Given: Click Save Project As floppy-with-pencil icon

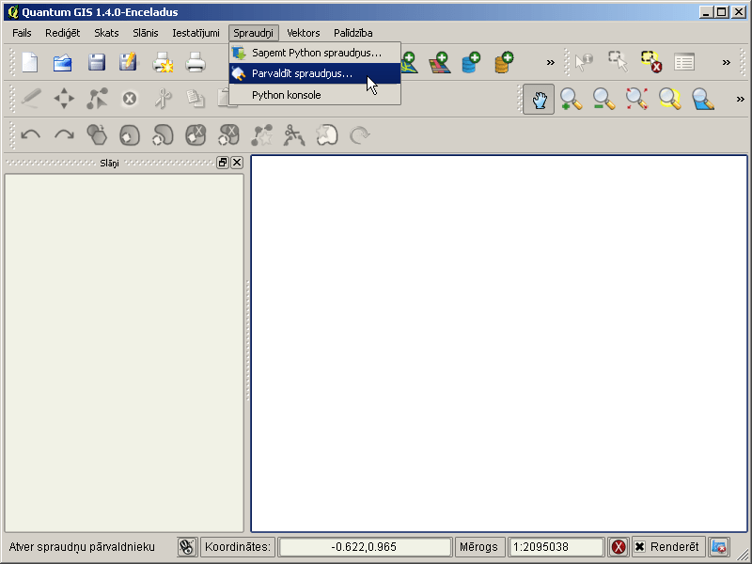Looking at the screenshot, I should (129, 62).
